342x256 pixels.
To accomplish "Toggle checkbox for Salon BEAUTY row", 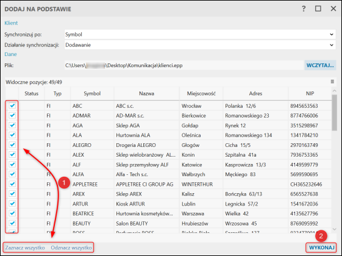I will click(x=12, y=223).
